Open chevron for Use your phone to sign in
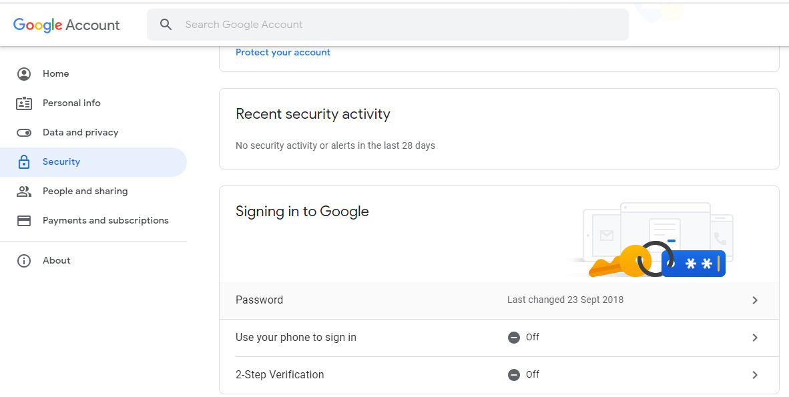 755,338
